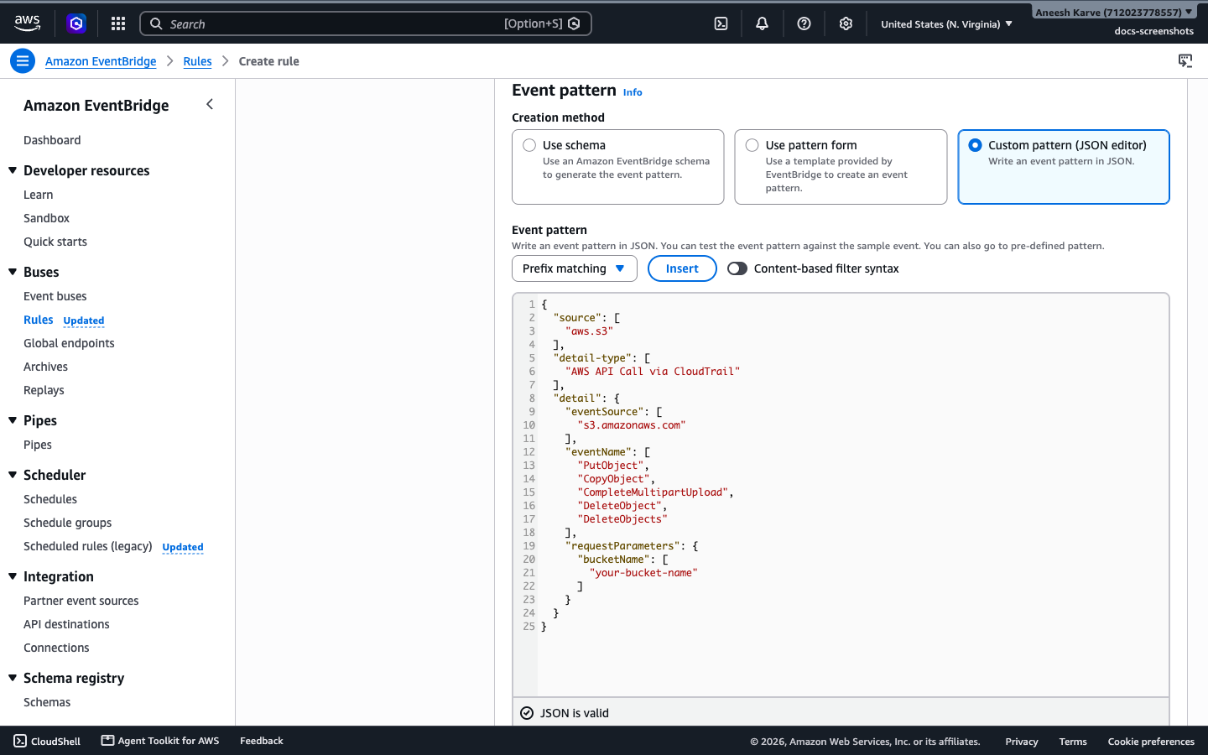Navigate to Schedules
The width and height of the screenshot is (1208, 755).
[x=50, y=499]
